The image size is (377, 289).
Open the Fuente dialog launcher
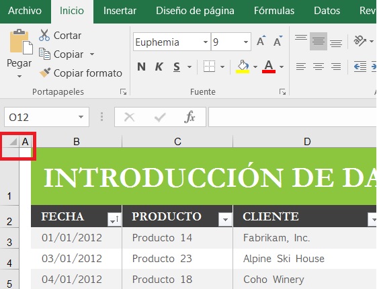[282, 92]
